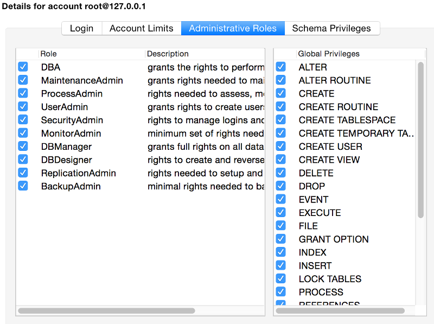Click the Global Privileges column header
Viewport: 434px width, 324px height.
361,54
